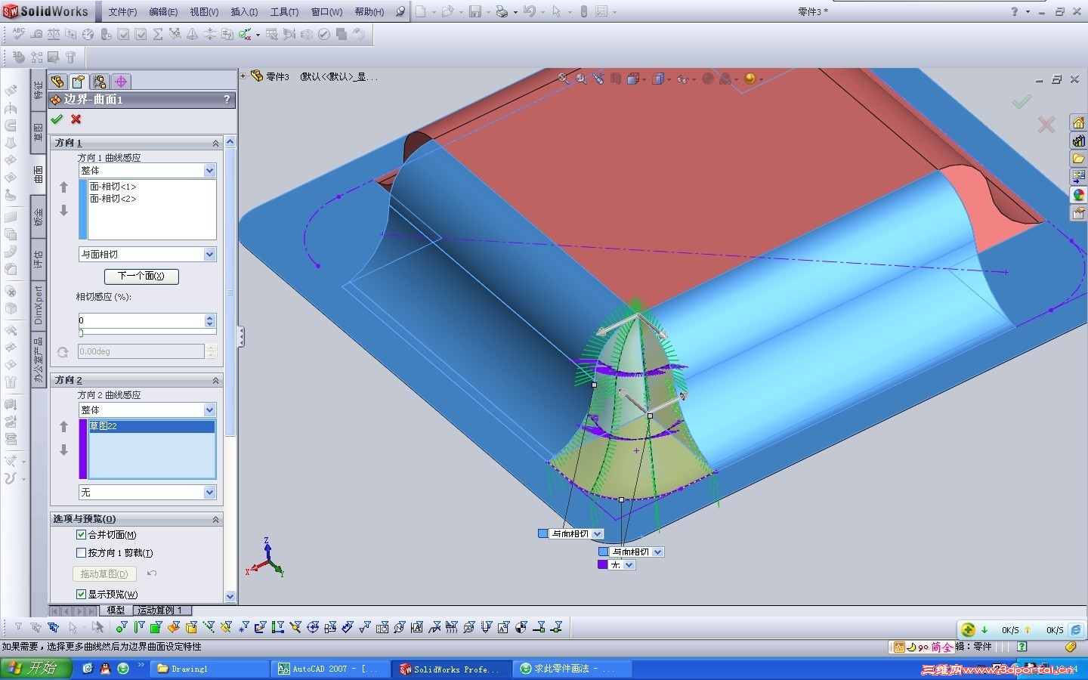Toggle the 合并切面(M) checkbox
The image size is (1088, 680).
pos(82,535)
